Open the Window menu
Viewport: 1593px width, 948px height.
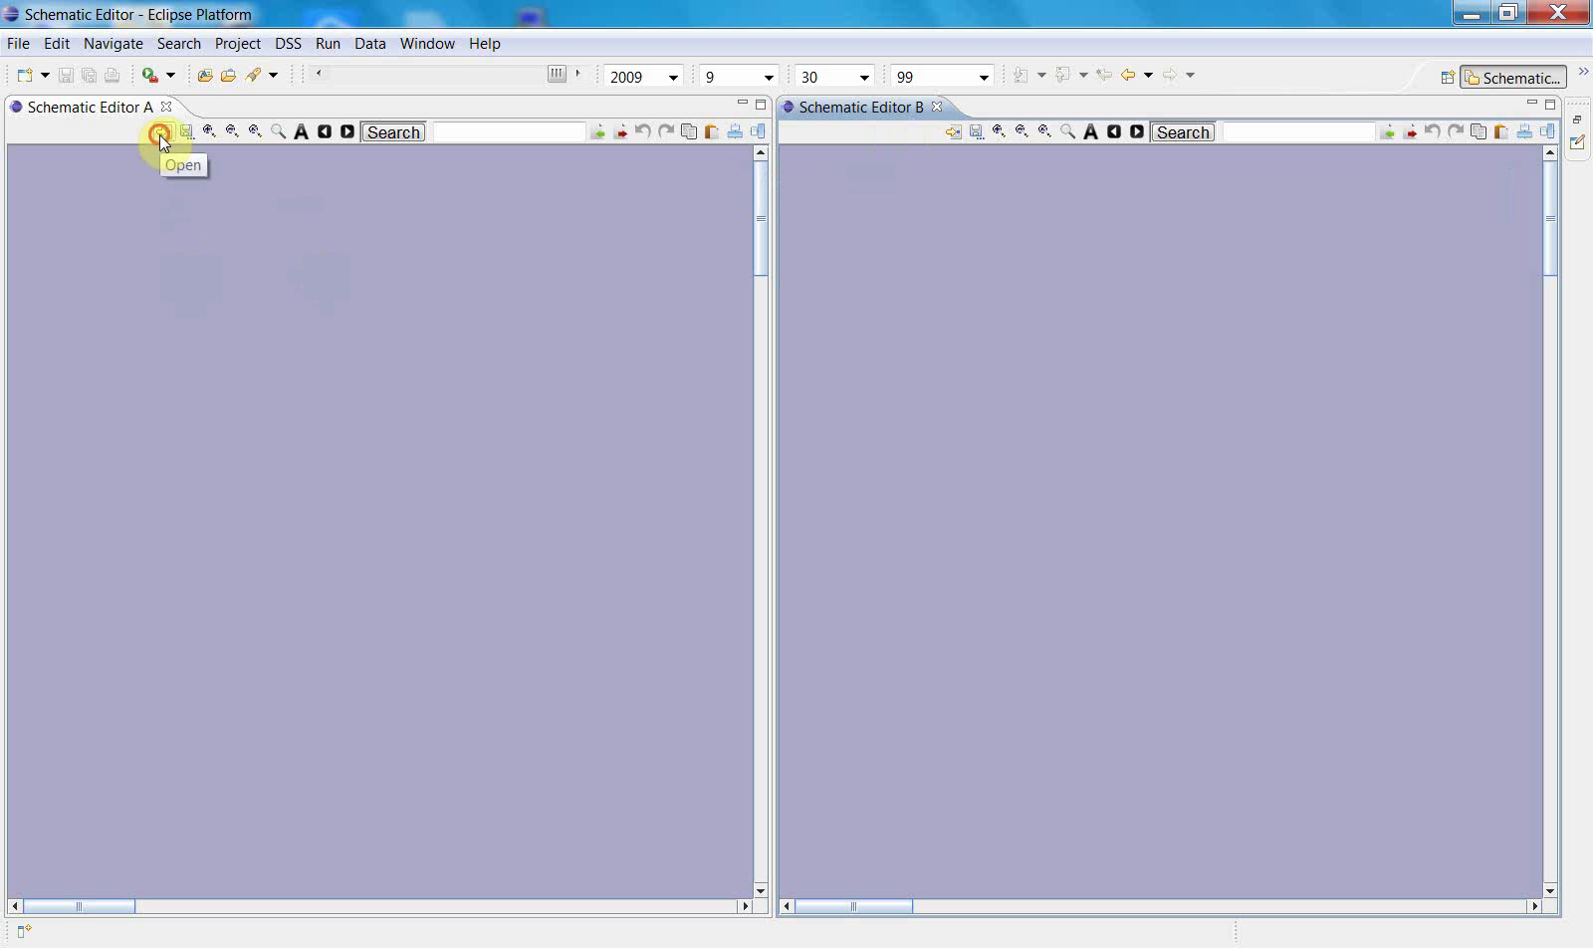click(x=427, y=44)
